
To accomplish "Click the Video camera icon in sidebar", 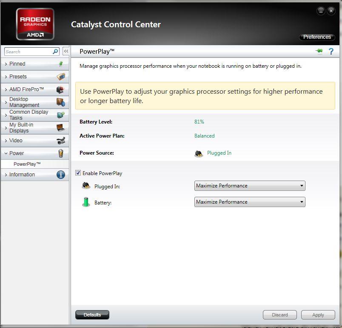I will coord(61,141).
